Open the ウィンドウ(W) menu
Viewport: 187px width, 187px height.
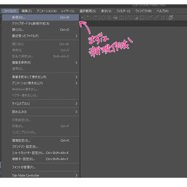[x=143, y=11]
